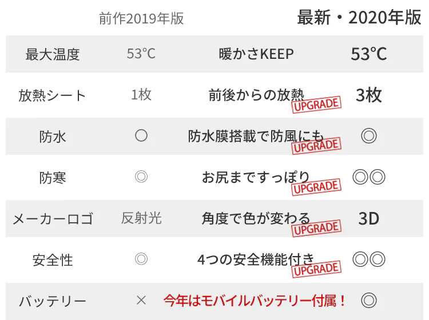Click the 2020 double circle in バッテリー row
The height and width of the screenshot is (320, 429).
(x=369, y=300)
